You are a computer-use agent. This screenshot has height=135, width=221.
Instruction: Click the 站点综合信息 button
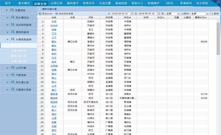tap(64, 14)
